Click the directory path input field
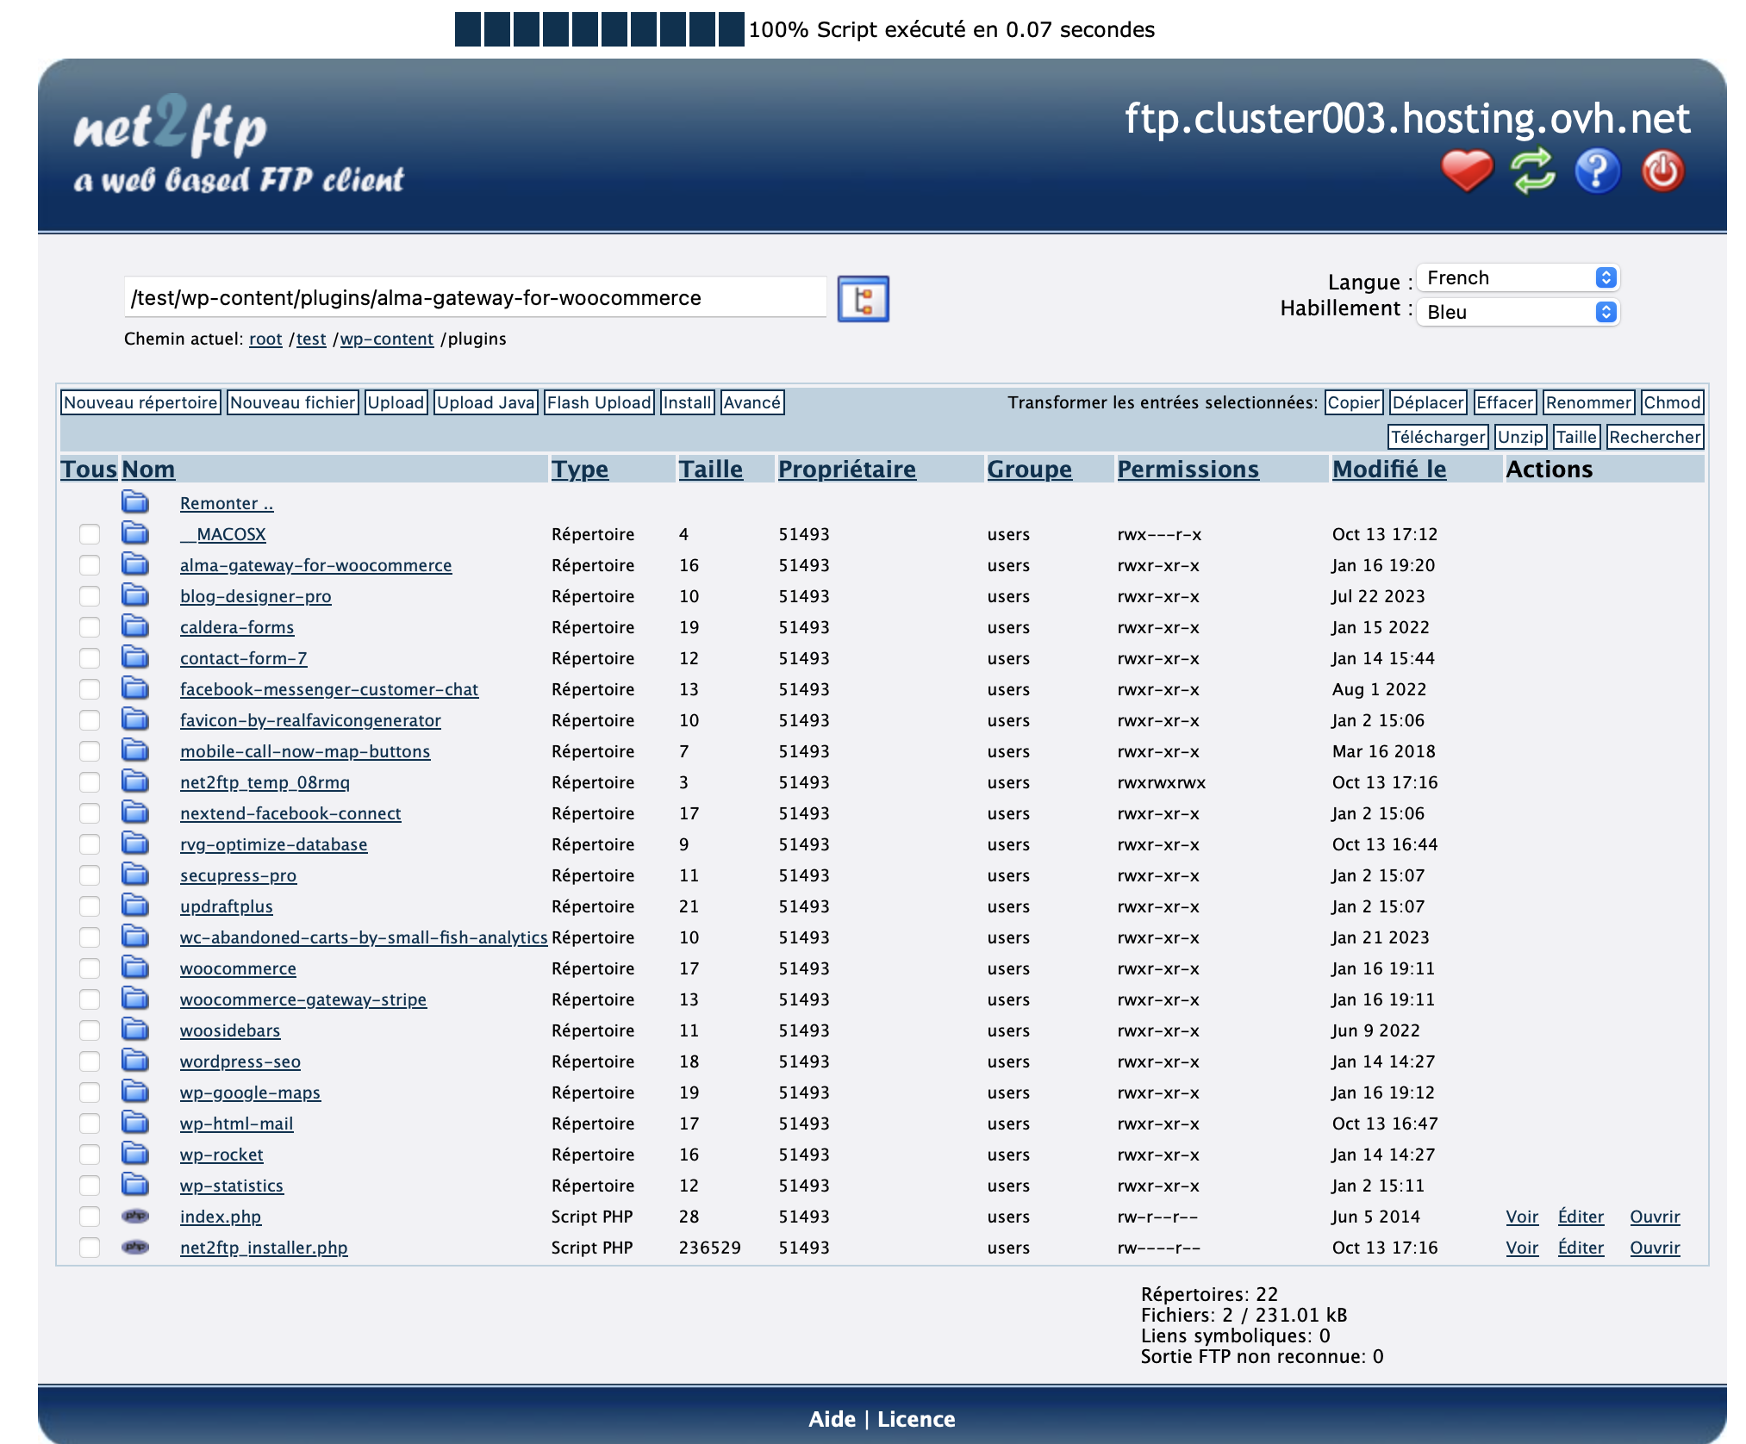Screen dimensions: 1746x1444 (475, 297)
